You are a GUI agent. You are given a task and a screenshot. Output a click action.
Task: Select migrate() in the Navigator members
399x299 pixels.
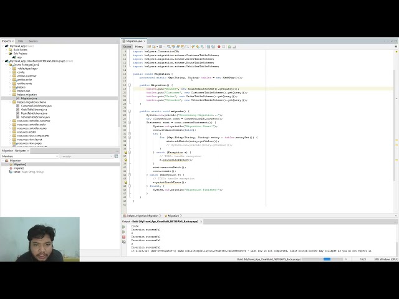pyautogui.click(x=18, y=168)
